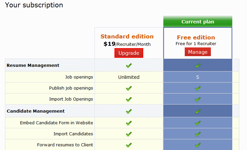This screenshot has height=150, width=247.
Task: Click Free edition checkmark for Import Job Openings
Action: click(198, 99)
